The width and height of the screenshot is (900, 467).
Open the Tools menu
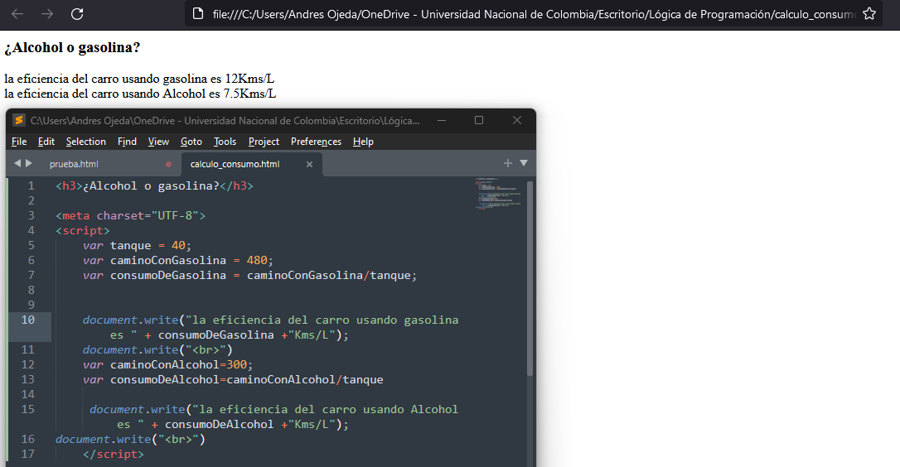tap(225, 142)
